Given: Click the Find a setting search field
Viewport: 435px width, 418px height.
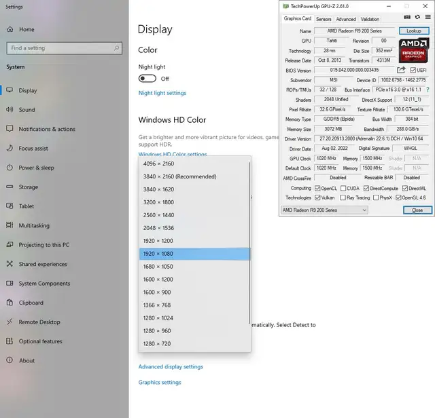Looking at the screenshot, I should (65, 48).
